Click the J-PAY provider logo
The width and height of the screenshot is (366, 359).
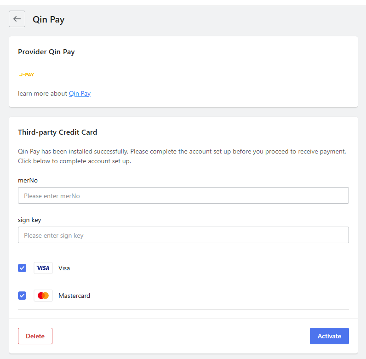(27, 74)
